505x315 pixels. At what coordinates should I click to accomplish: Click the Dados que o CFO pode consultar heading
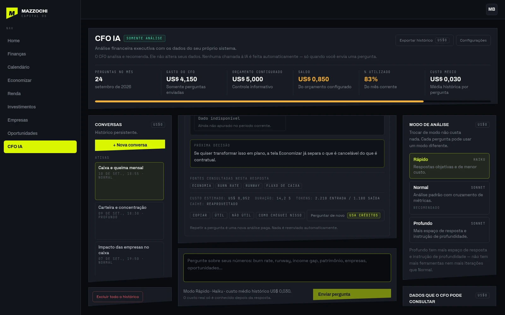click(436, 298)
